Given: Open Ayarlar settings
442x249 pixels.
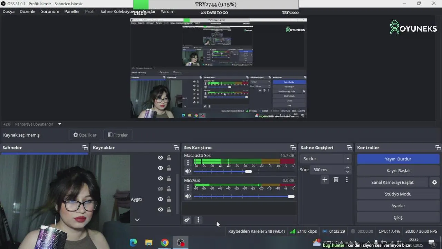Looking at the screenshot, I should 398,206.
